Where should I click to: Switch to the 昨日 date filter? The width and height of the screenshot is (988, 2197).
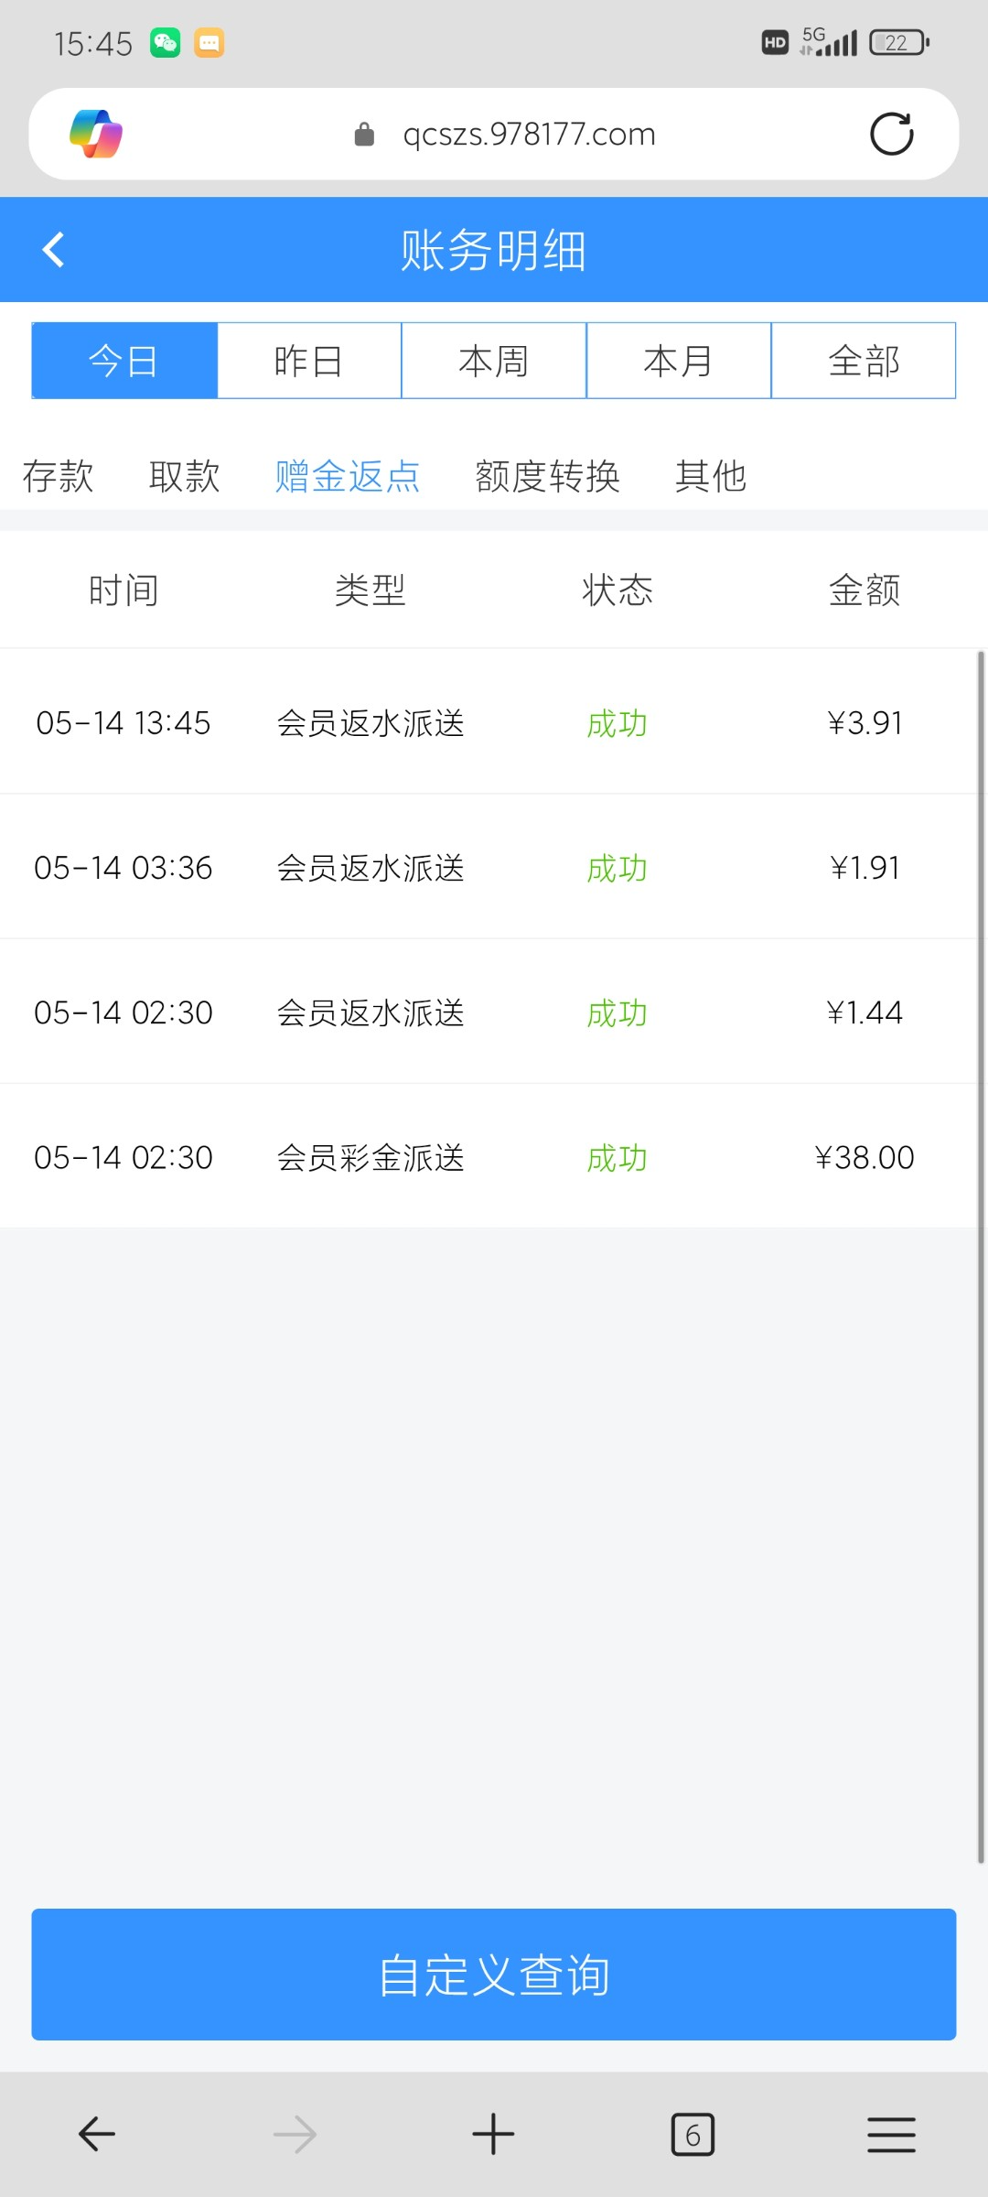click(309, 361)
